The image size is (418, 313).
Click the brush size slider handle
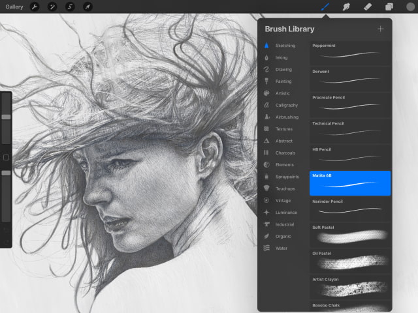point(6,117)
